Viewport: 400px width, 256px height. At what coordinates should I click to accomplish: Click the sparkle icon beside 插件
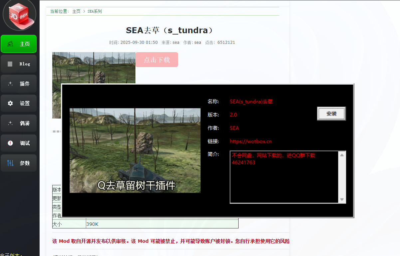10,84
